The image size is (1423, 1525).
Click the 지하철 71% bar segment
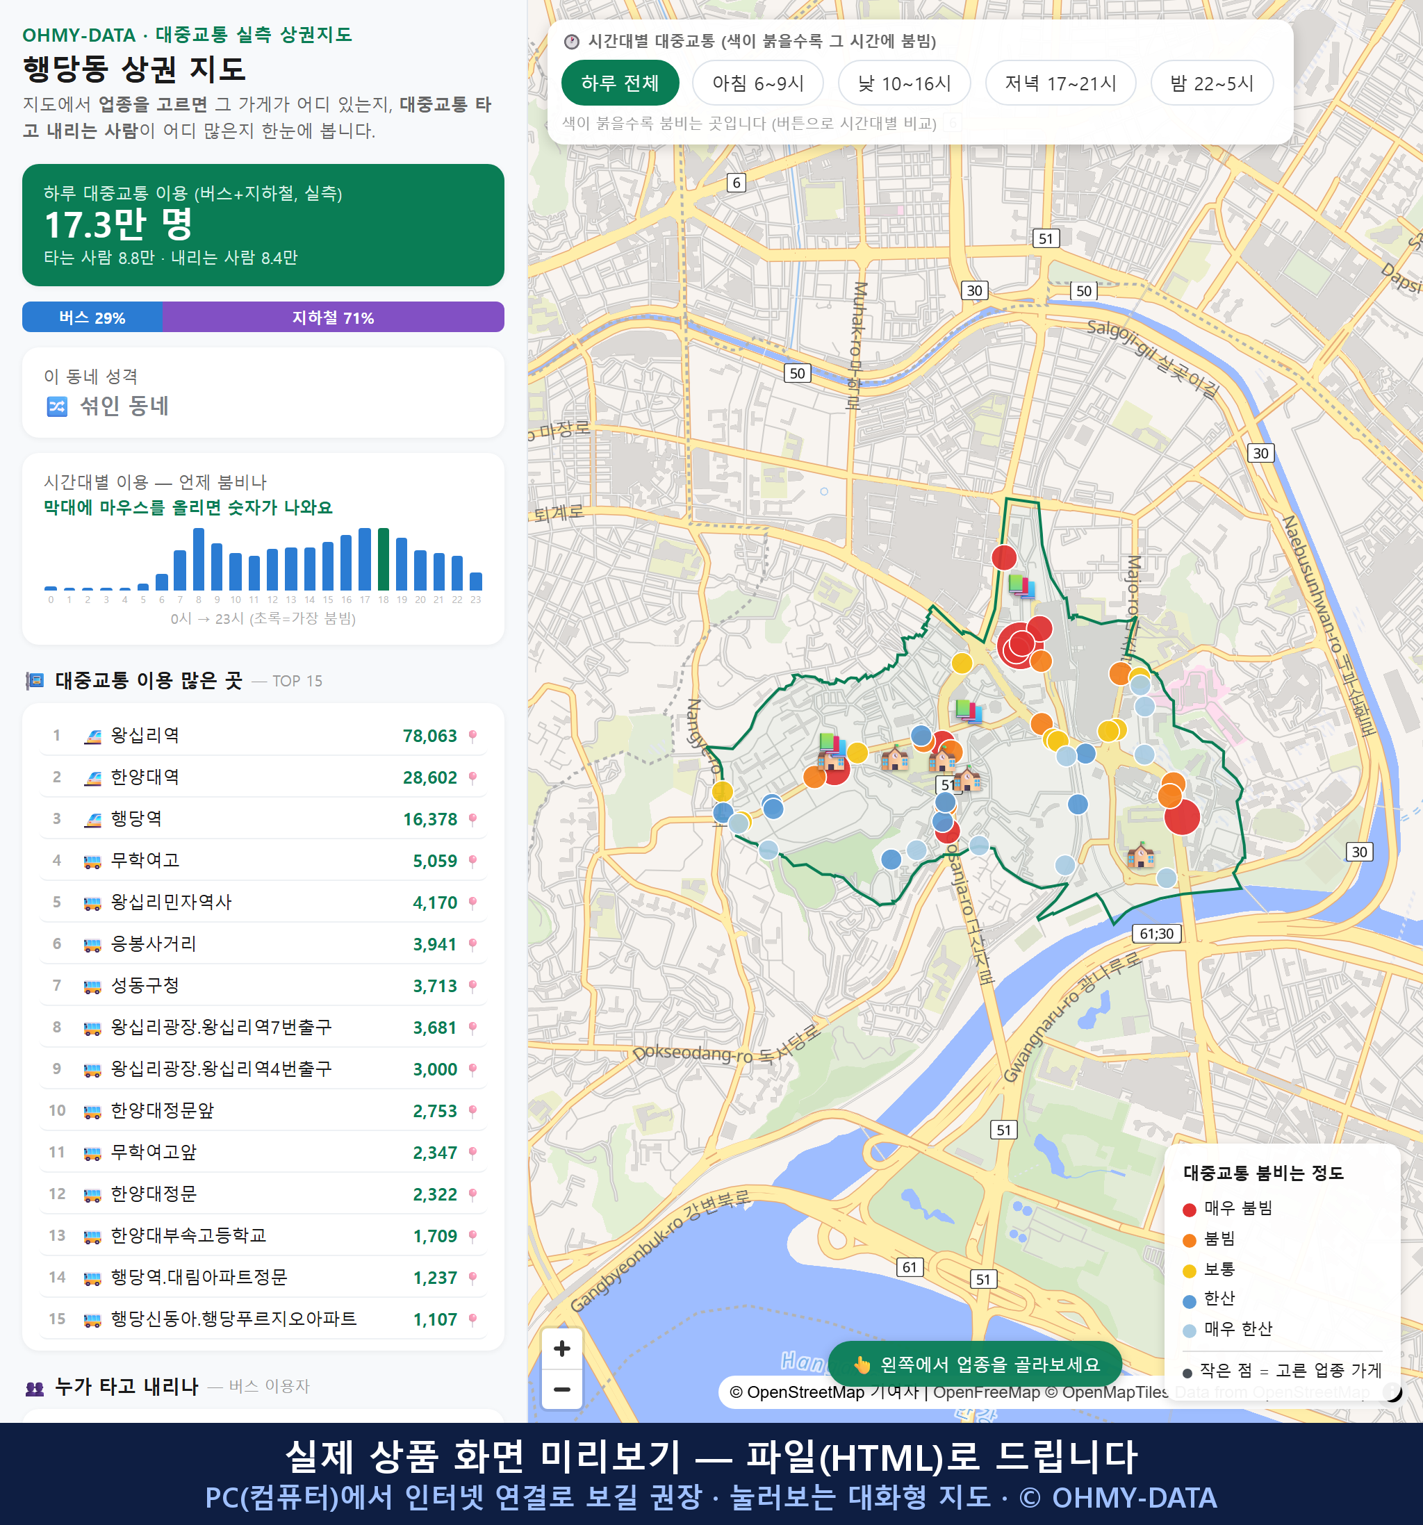point(333,318)
